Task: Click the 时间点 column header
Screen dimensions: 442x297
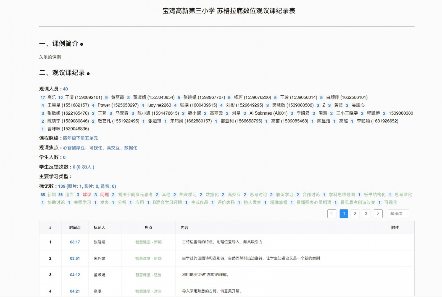Action: pyautogui.click(x=75, y=228)
